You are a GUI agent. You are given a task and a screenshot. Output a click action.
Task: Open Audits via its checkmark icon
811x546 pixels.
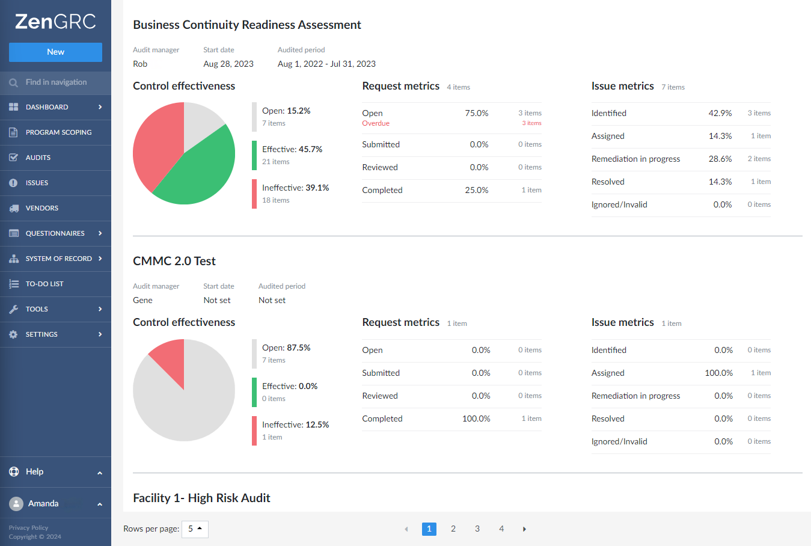pos(13,158)
